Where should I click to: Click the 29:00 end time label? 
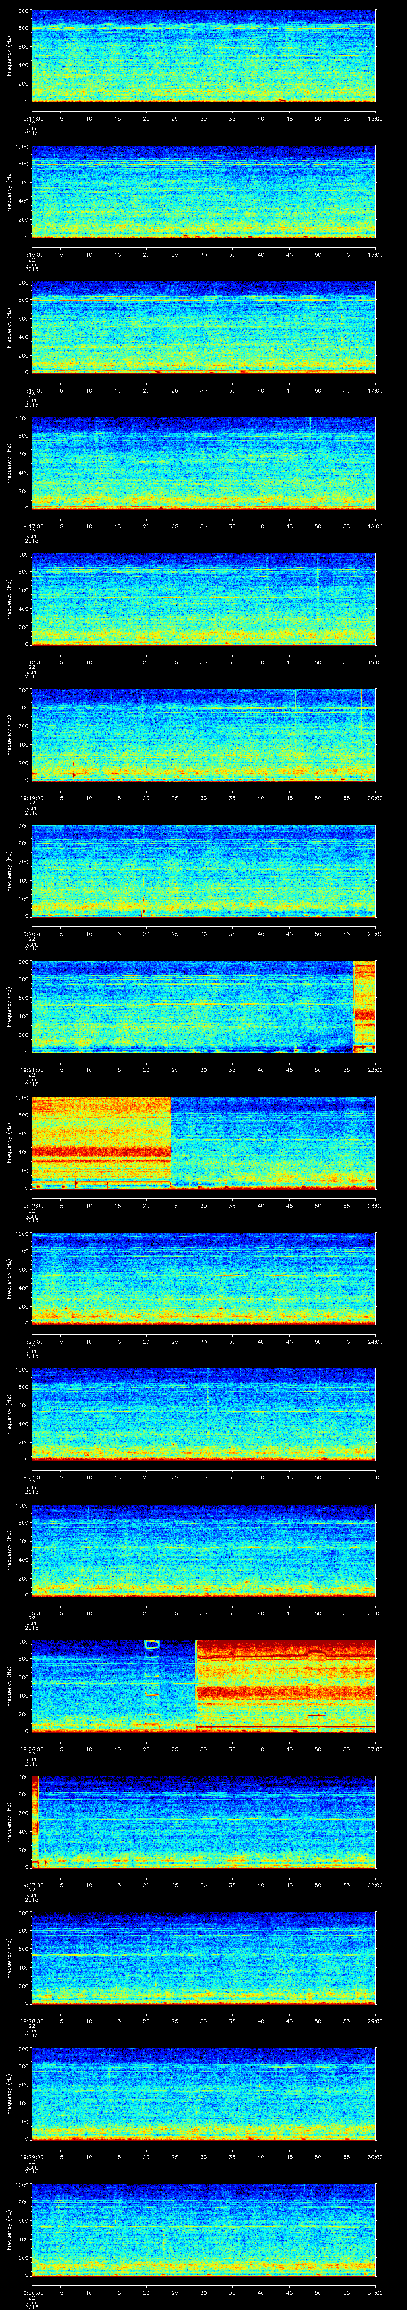coord(375,2021)
